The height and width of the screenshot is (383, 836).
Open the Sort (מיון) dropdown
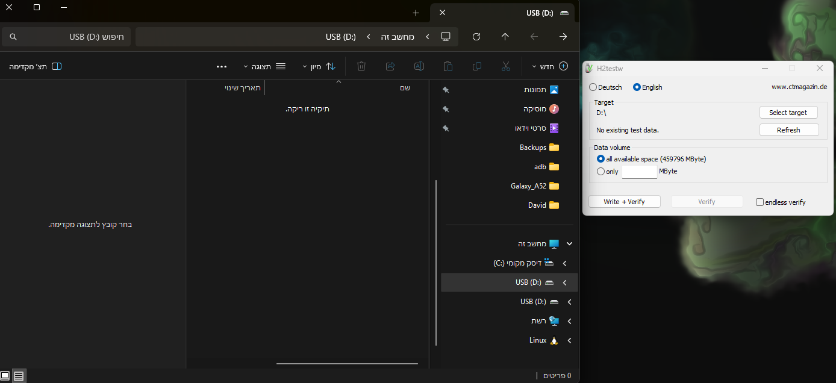(319, 66)
